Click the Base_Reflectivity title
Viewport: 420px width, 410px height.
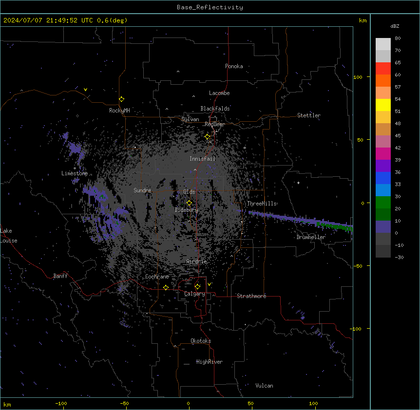coord(210,7)
